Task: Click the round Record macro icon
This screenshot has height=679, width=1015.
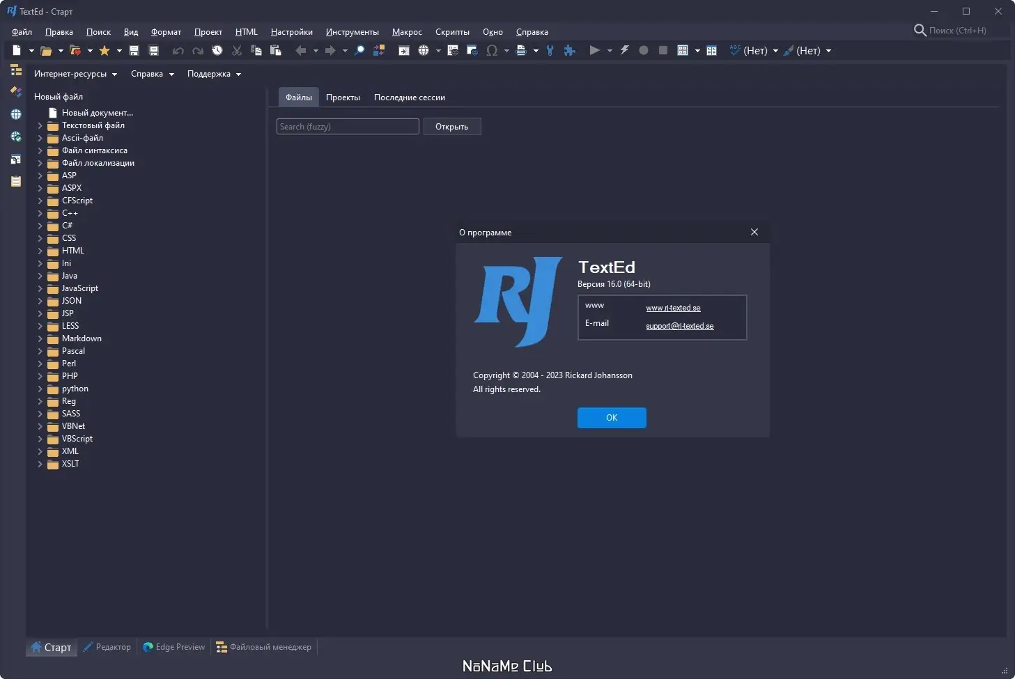Action: point(644,50)
